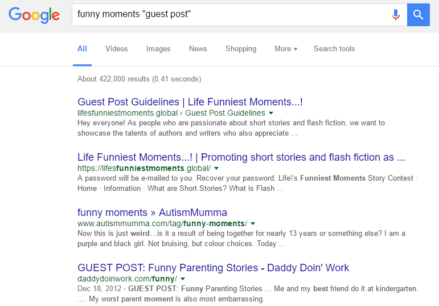Click snippet starting 'Now this is just weird'
Screen dimensions: 439x306
[241, 238]
